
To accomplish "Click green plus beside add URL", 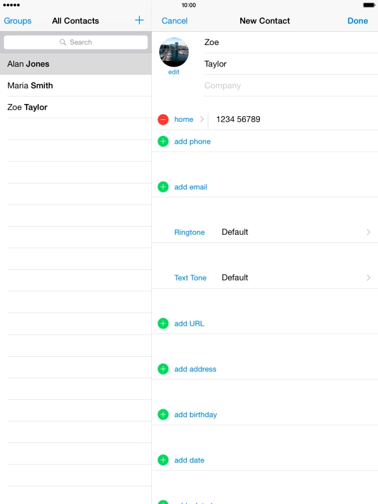I will (163, 323).
